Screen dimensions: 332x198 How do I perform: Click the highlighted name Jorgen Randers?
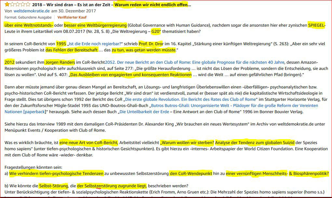pos(60,62)
